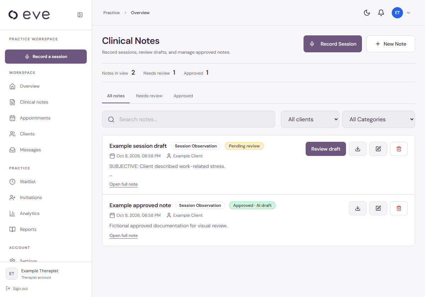Click the Approved · AI draft badge

[252, 205]
